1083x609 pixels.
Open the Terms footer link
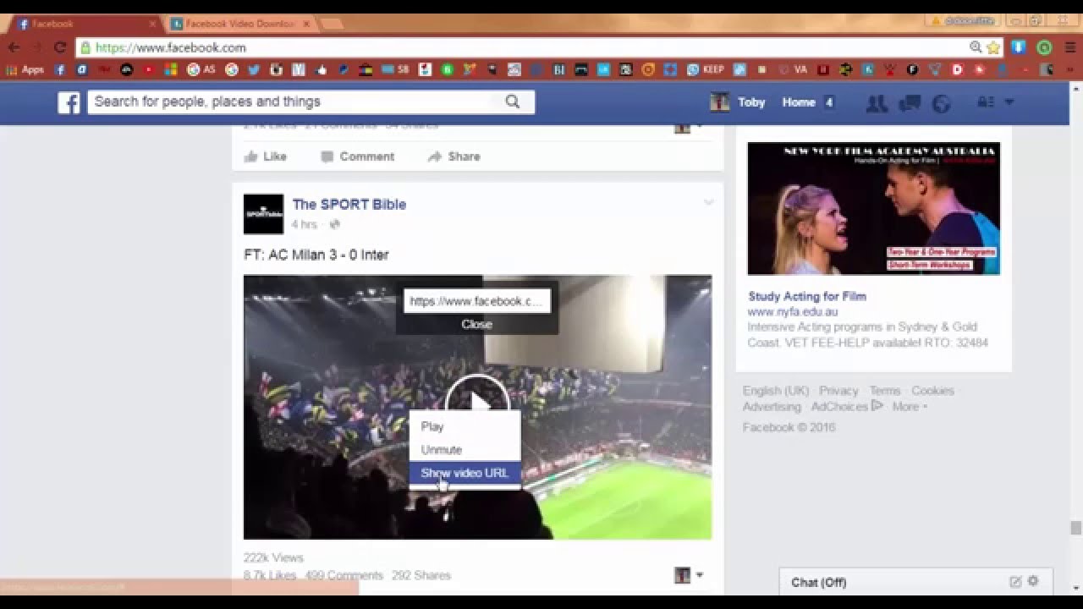pos(885,391)
